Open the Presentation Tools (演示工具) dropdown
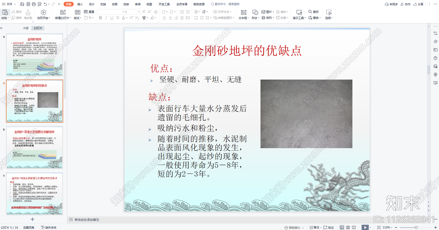Viewport: 439px width, 230px height. 299,18
